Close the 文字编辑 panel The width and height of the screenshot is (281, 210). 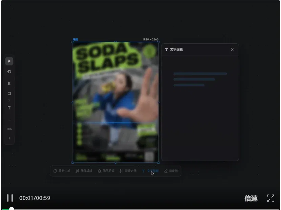[232, 49]
